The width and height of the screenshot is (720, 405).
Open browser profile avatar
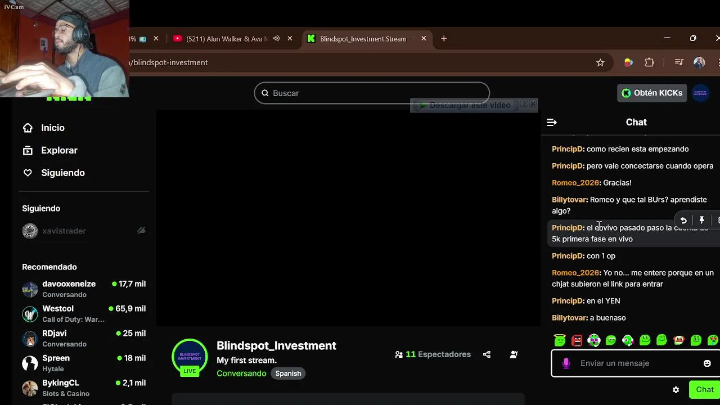(699, 62)
